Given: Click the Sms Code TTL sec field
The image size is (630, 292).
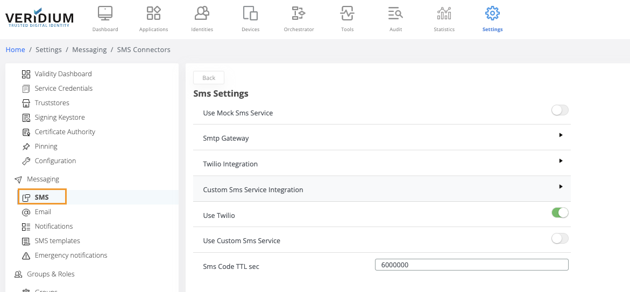Looking at the screenshot, I should tap(471, 265).
